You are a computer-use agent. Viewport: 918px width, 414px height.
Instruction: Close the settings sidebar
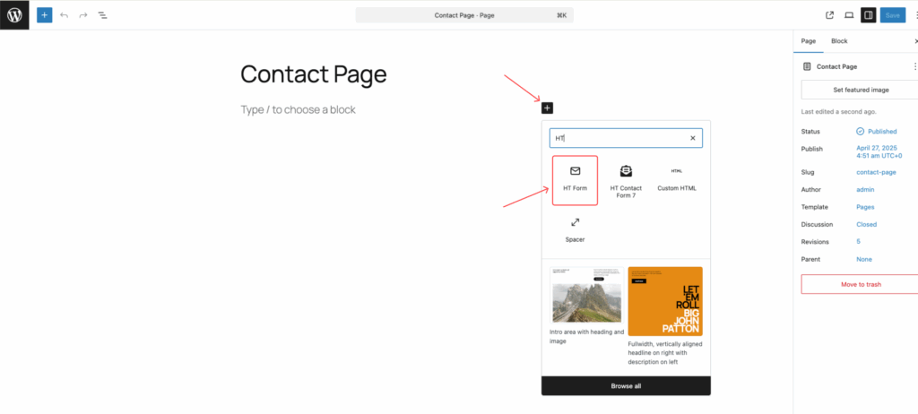(915, 41)
